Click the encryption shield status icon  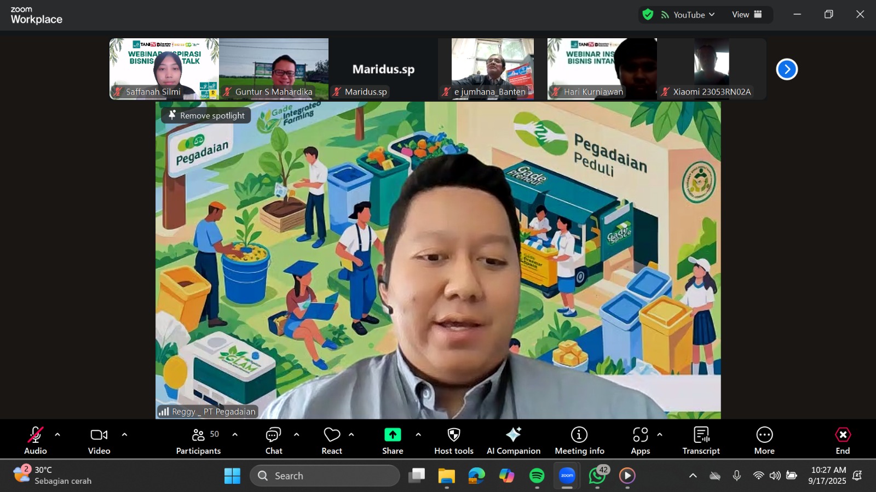[648, 15]
